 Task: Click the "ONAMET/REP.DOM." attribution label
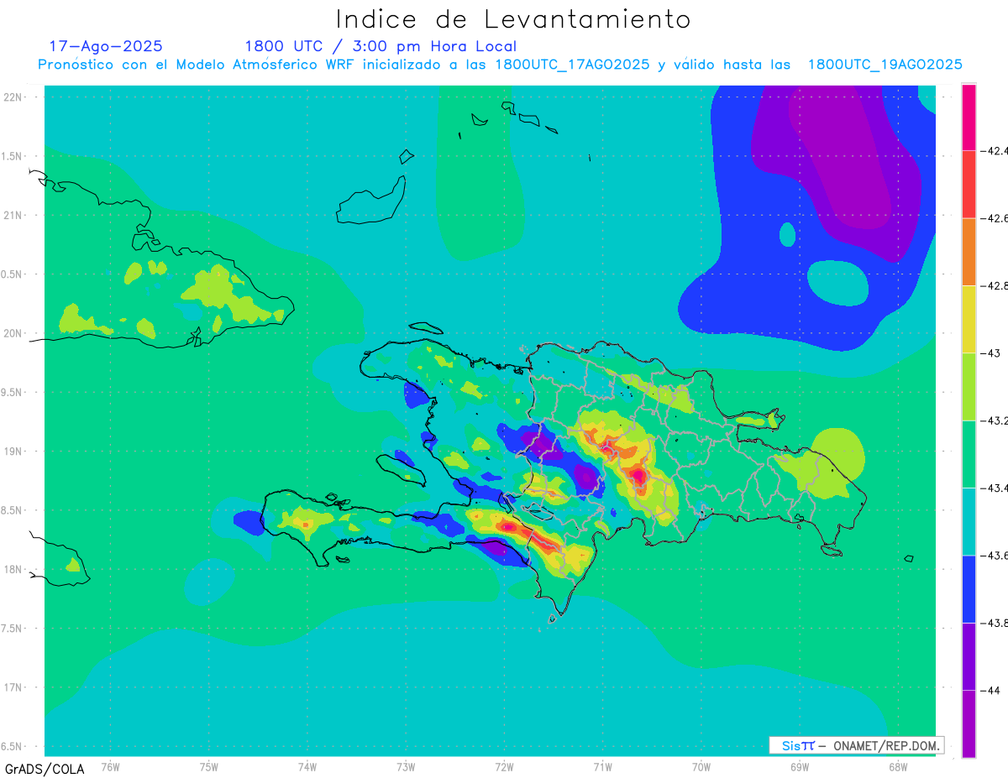[886, 745]
